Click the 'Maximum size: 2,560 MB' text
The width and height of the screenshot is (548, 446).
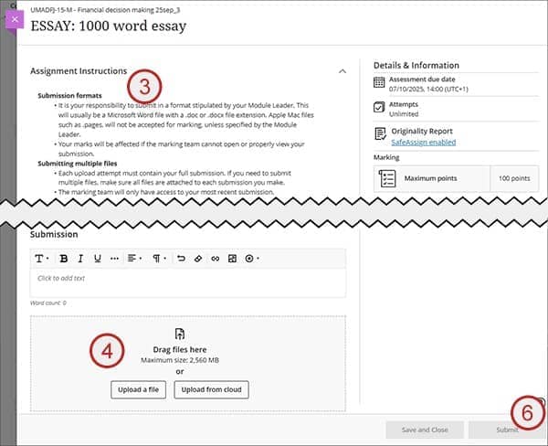180,360
